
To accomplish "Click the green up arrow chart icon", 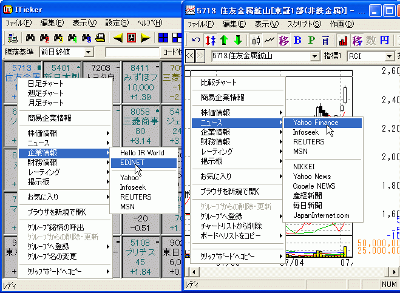I will (x=224, y=41).
